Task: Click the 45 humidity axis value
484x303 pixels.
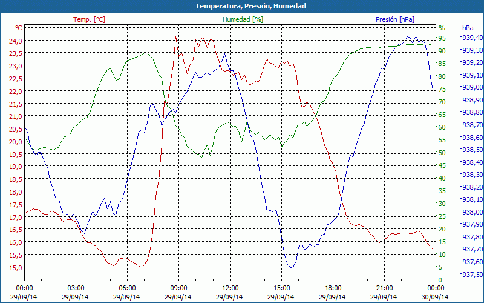Action: pyautogui.click(x=442, y=165)
